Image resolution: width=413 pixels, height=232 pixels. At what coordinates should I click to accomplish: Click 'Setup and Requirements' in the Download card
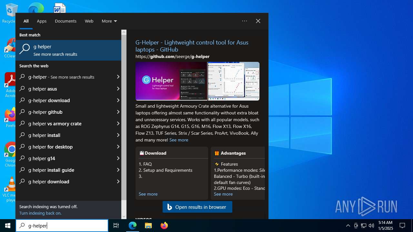coord(168,170)
